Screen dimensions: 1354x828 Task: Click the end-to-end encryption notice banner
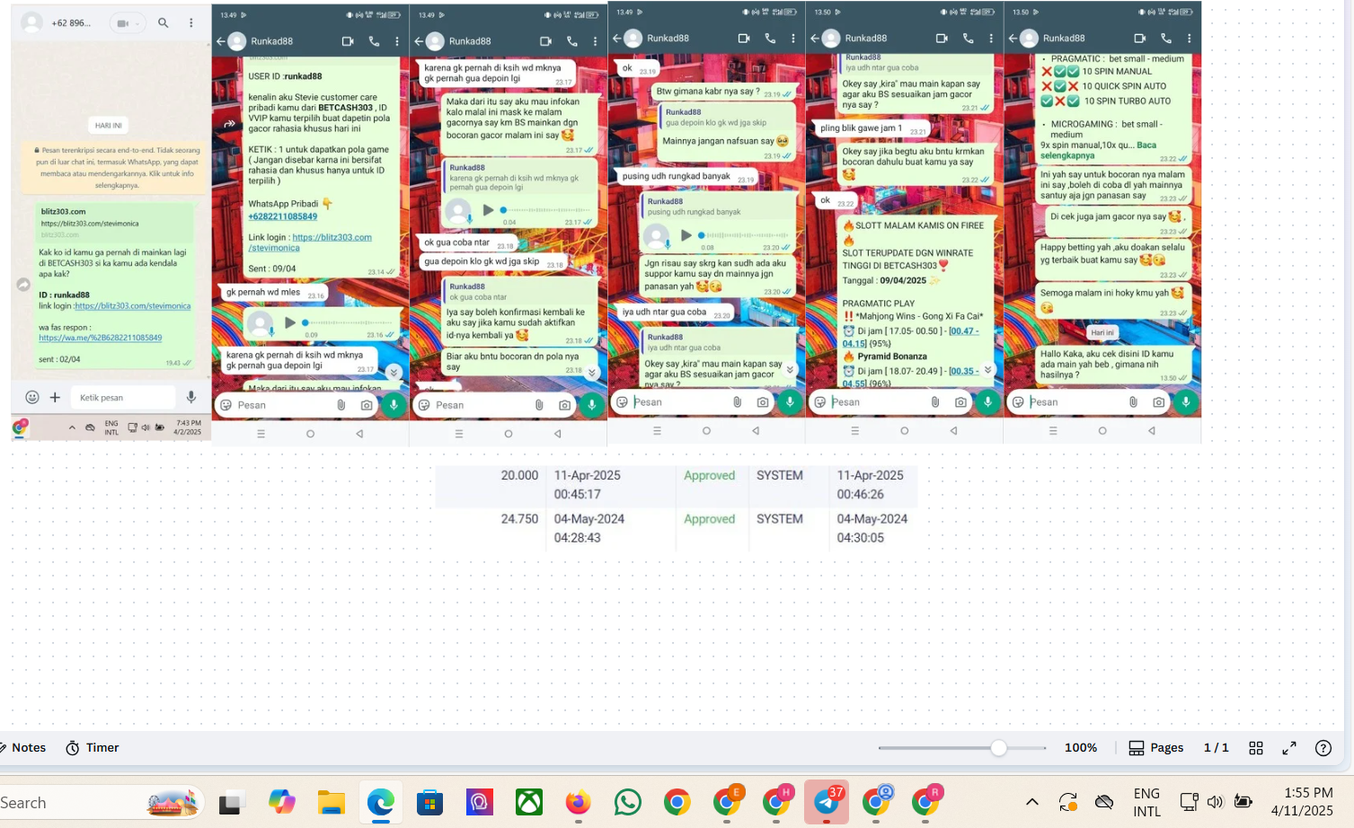116,167
